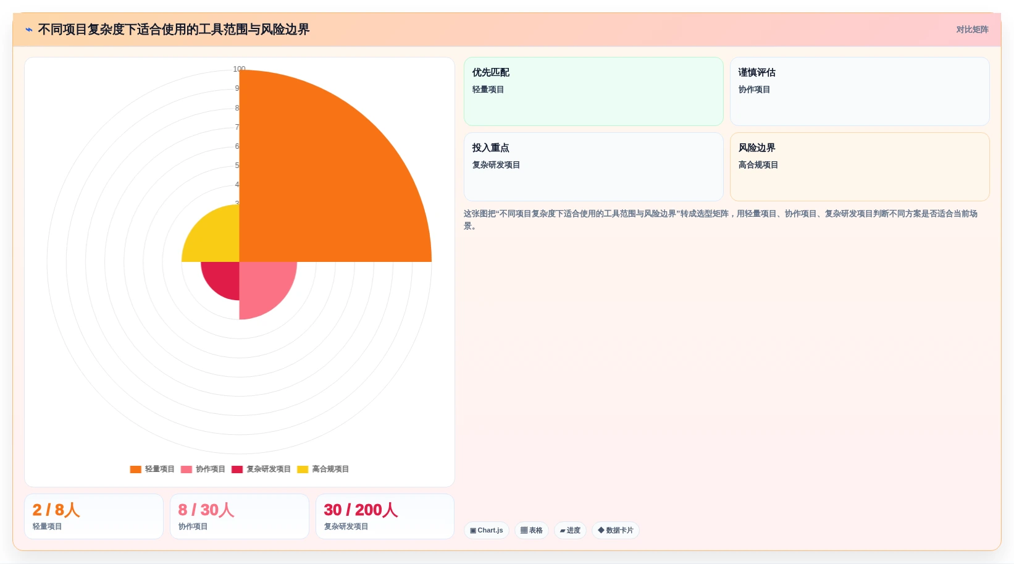
Task: Select the 风险边界 card
Action: (860, 167)
